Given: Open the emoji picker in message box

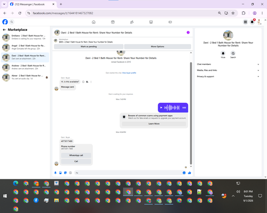Looking at the screenshot, I should click(184, 173).
